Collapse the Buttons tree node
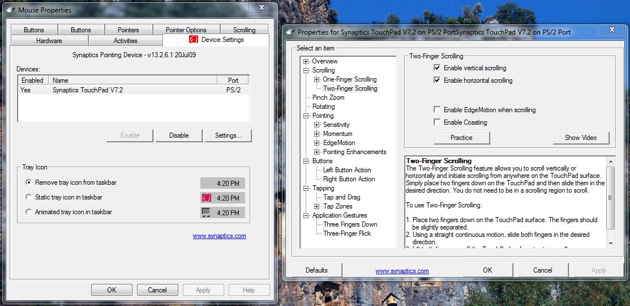 tap(306, 161)
